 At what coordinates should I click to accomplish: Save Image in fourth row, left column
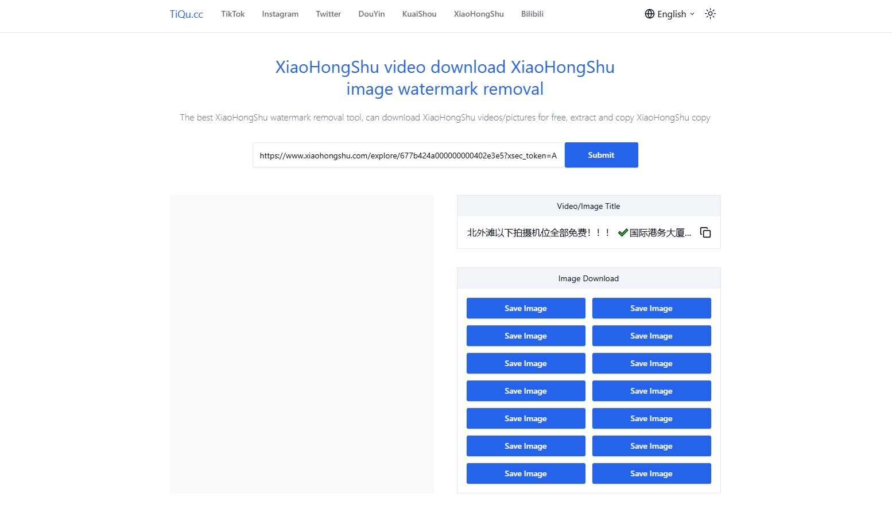coord(526,391)
